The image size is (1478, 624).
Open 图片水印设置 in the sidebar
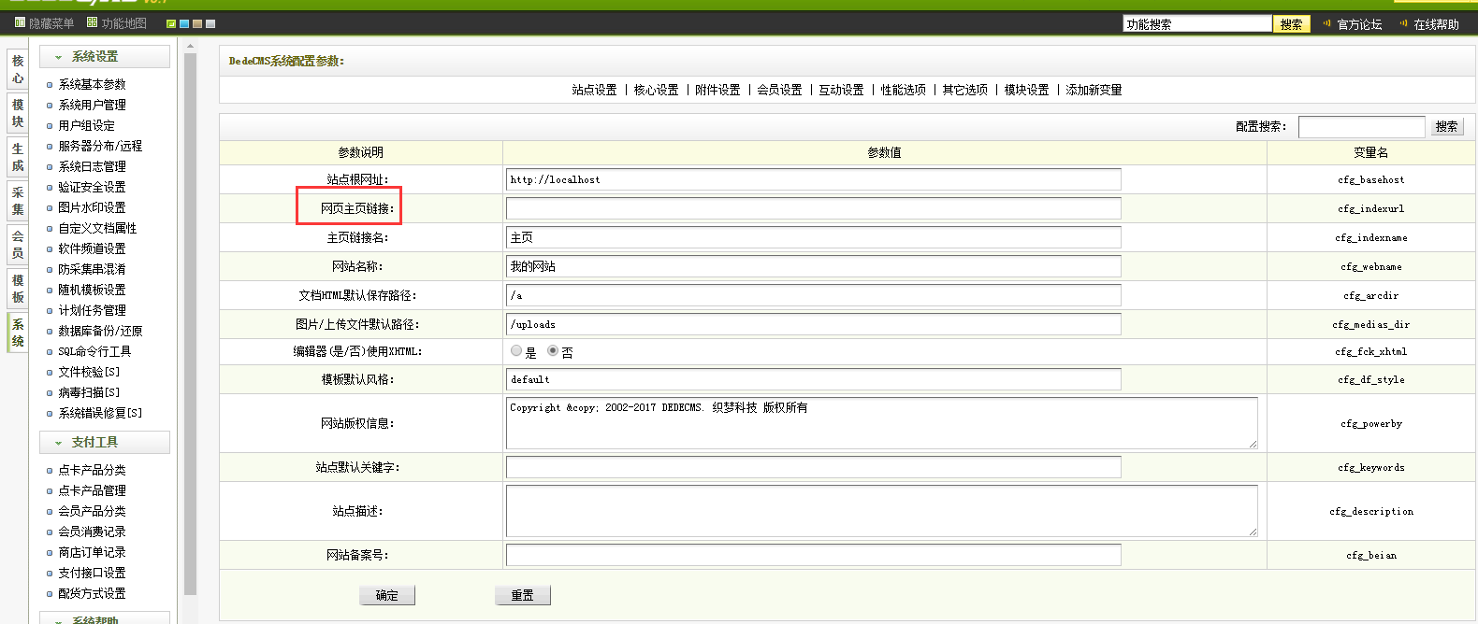[x=92, y=207]
